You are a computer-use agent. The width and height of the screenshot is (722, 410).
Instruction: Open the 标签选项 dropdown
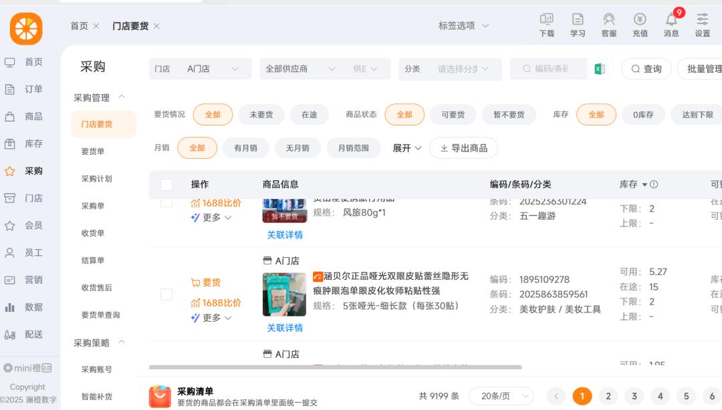coord(463,26)
